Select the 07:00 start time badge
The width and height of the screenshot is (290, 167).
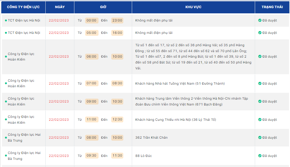click(92, 83)
